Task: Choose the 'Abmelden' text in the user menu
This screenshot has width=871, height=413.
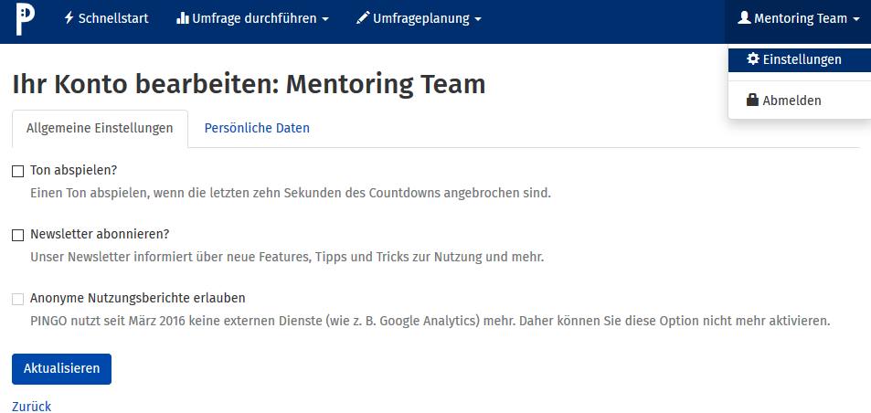Action: [791, 101]
